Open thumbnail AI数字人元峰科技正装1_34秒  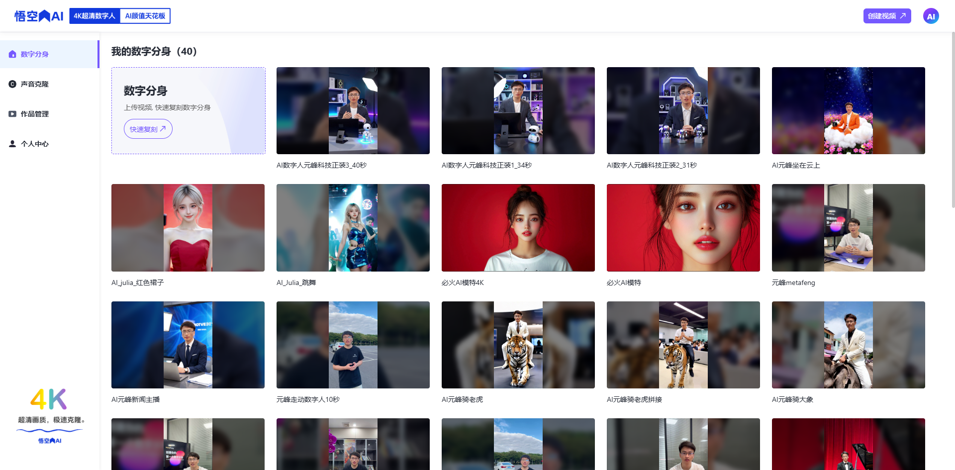click(x=518, y=110)
